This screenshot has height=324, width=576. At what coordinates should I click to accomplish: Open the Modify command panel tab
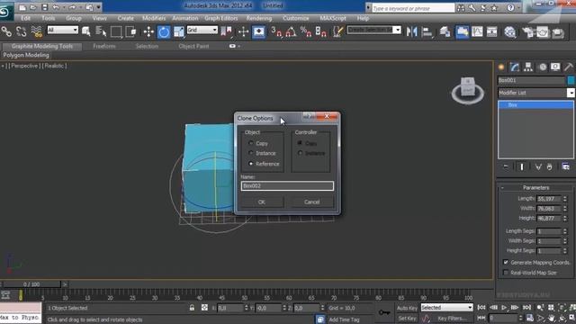click(515, 67)
